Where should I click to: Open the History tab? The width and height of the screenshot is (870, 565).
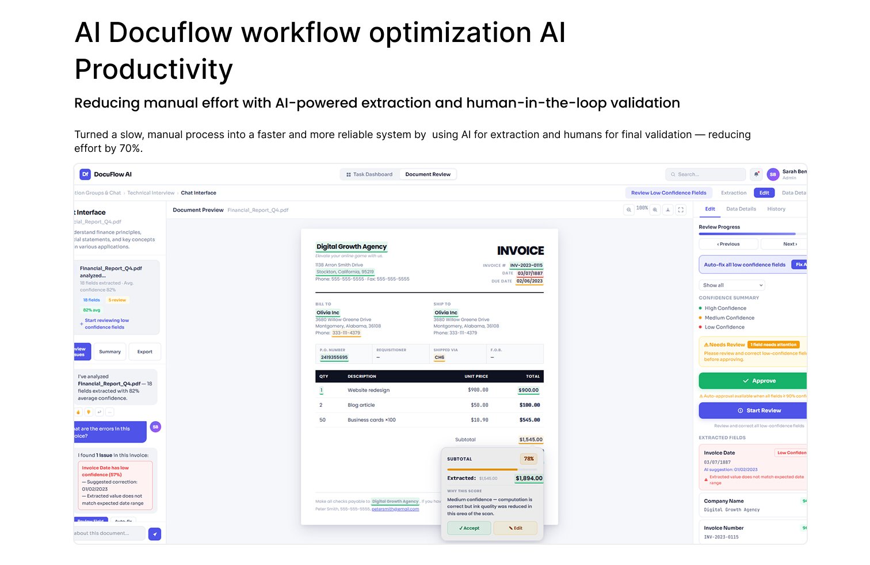pyautogui.click(x=776, y=209)
